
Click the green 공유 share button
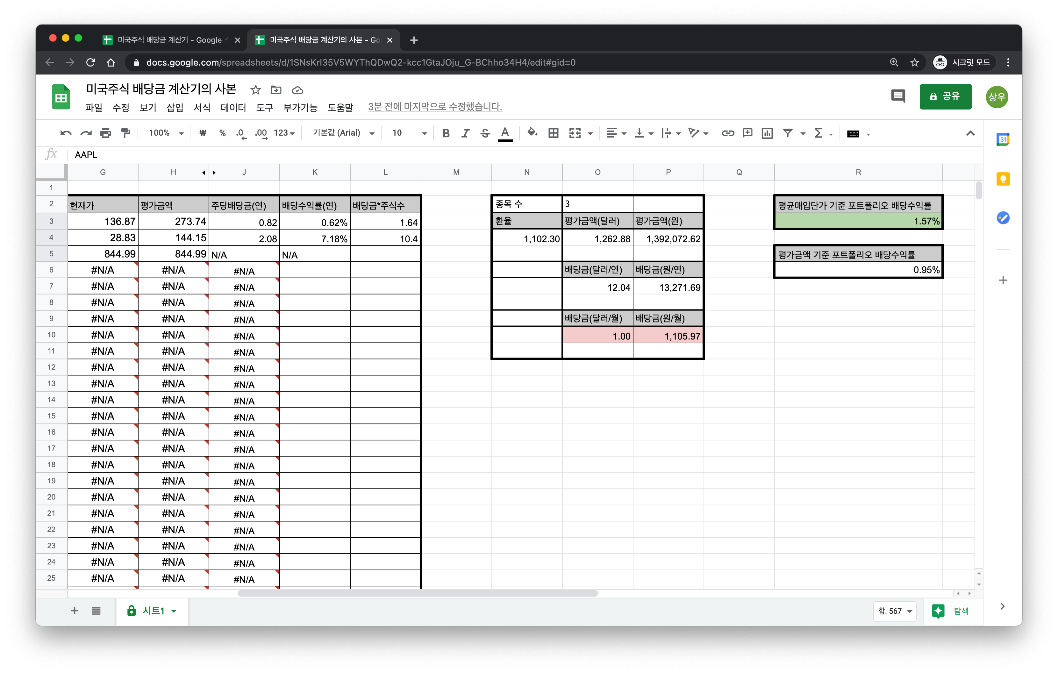tap(945, 96)
